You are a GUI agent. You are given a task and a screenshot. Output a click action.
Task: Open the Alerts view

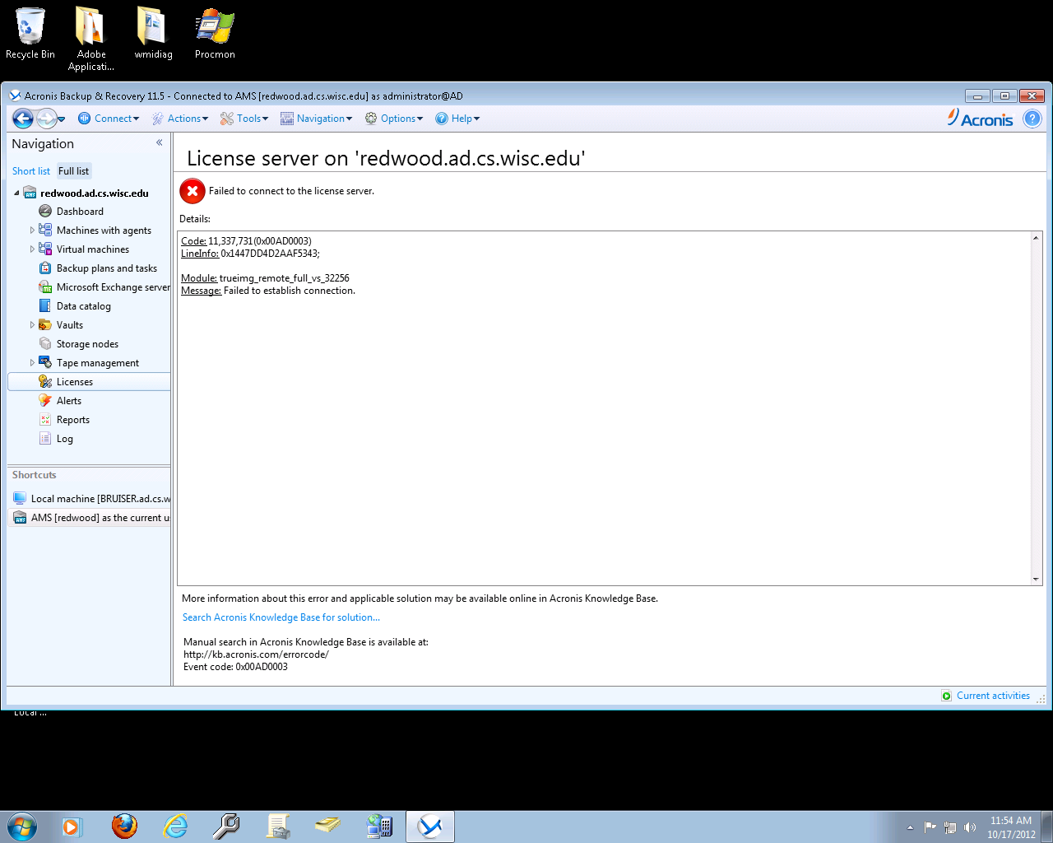[69, 401]
